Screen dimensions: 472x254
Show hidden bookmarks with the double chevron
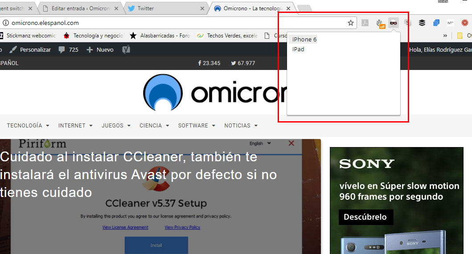click(445, 36)
